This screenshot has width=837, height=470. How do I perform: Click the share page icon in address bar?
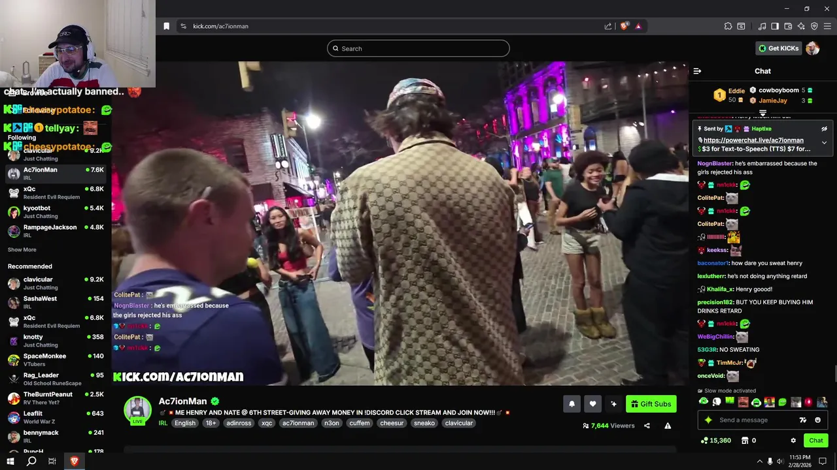click(608, 26)
